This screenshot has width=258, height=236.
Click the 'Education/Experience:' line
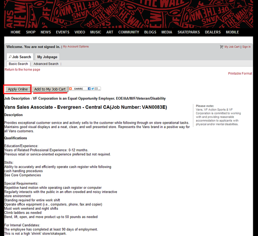coord(21,146)
